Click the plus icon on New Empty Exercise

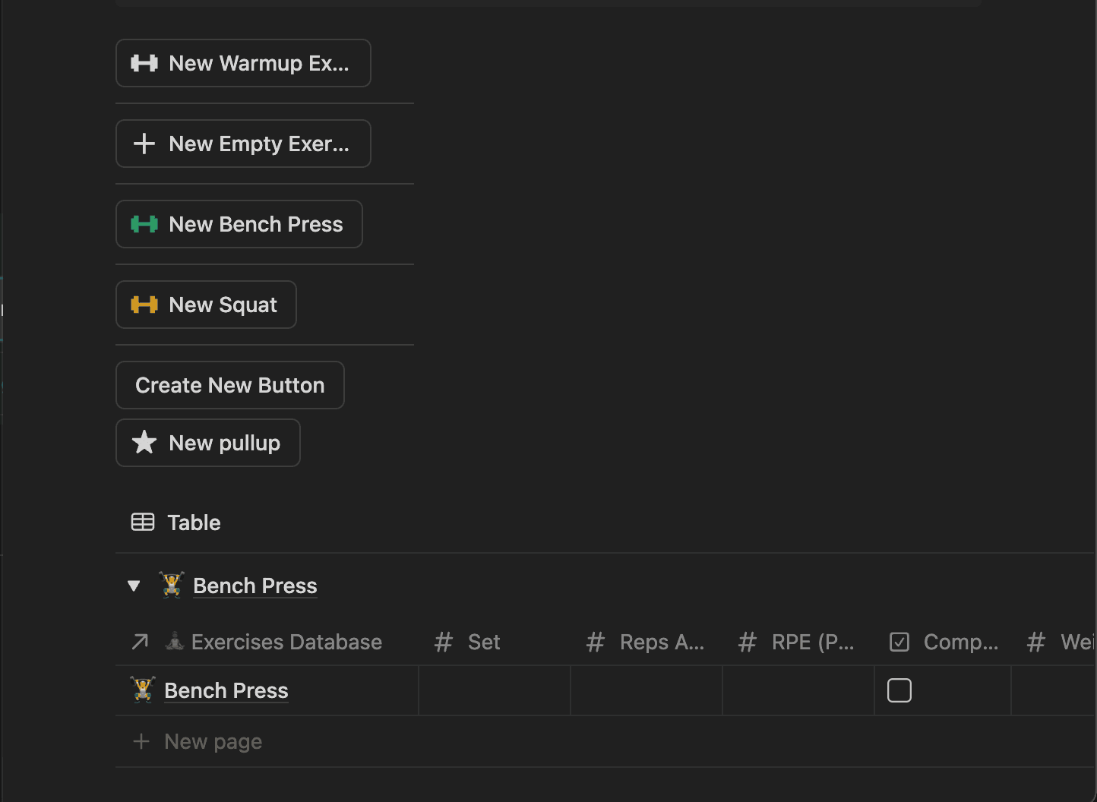click(x=144, y=144)
